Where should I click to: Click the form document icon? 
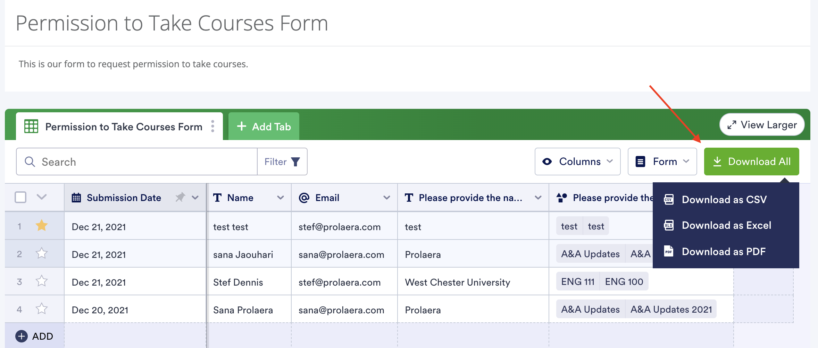pos(640,162)
